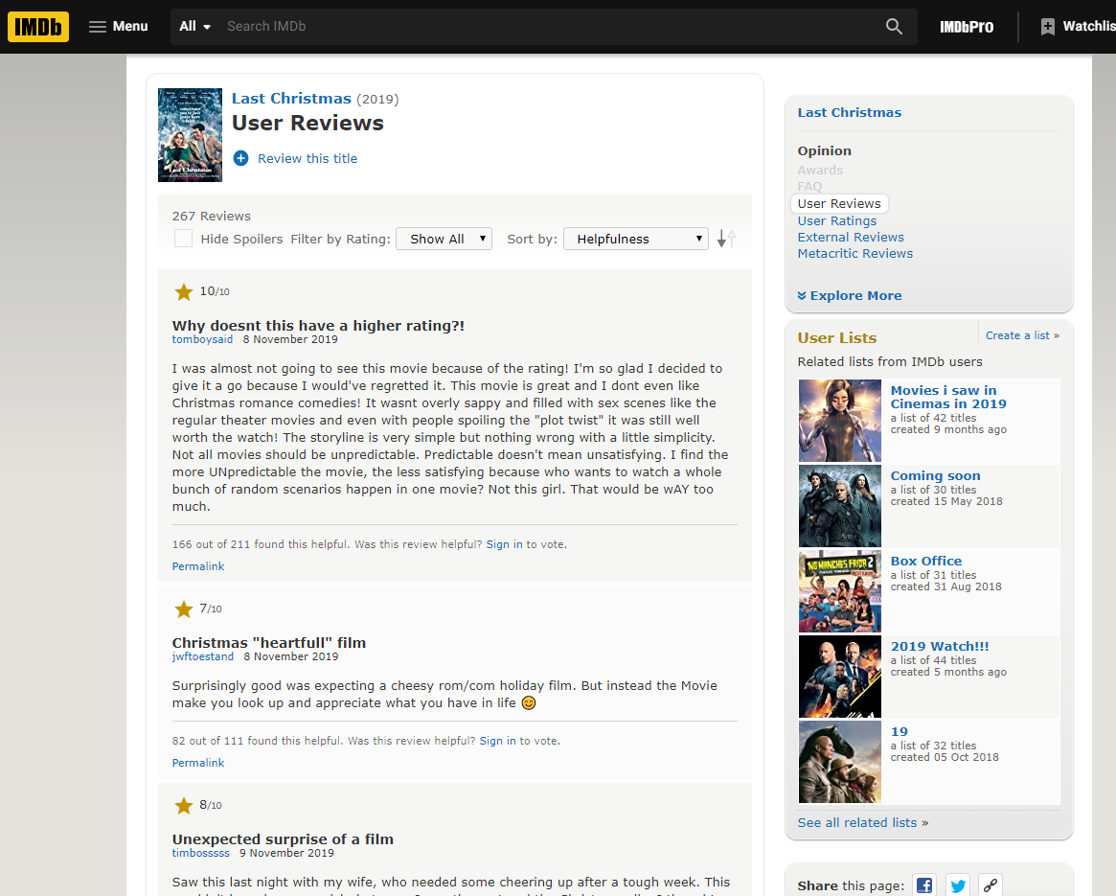This screenshot has width=1116, height=896.
Task: Open the Filter by Rating Show All dropdown
Action: 444,239
